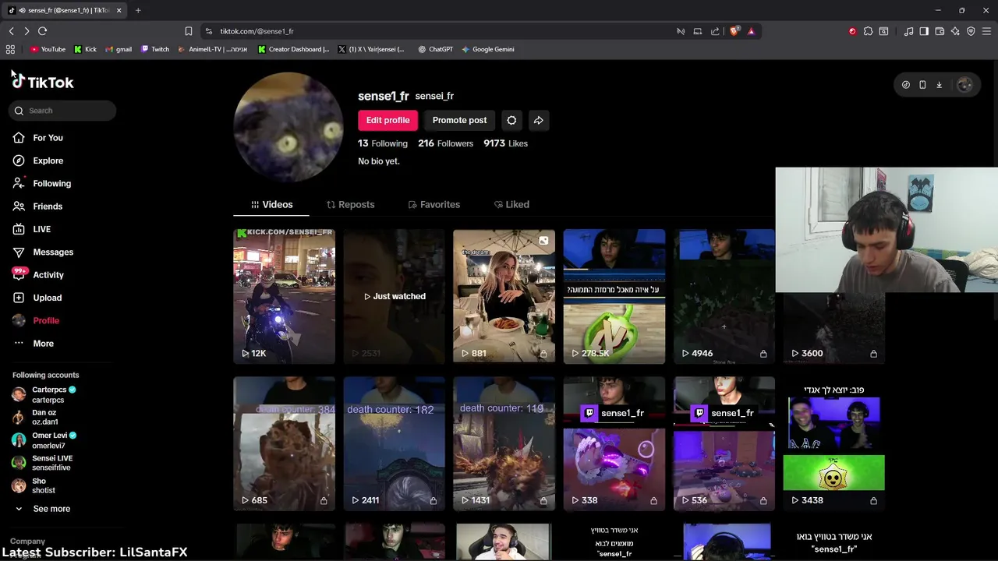Image resolution: width=998 pixels, height=561 pixels.
Task: Click into the TikTok Search field
Action: 63,111
